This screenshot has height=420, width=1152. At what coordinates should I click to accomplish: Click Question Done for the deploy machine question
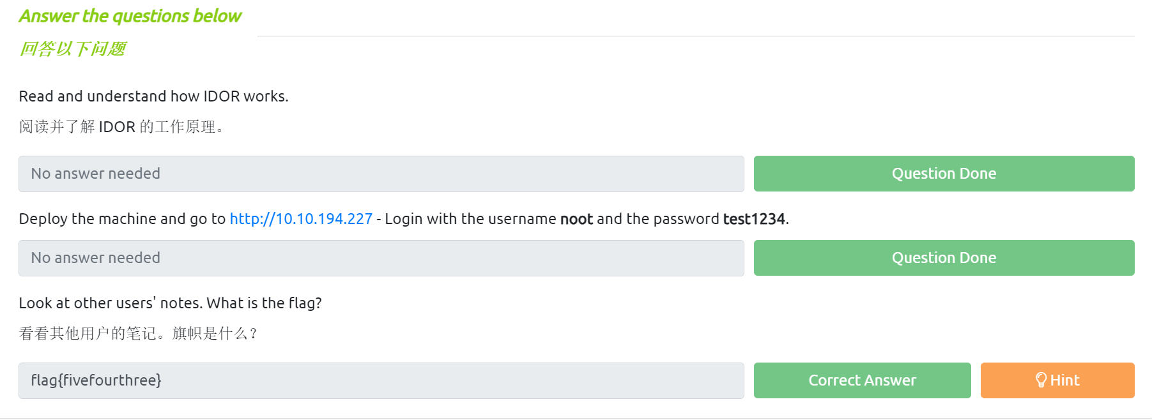tap(944, 258)
